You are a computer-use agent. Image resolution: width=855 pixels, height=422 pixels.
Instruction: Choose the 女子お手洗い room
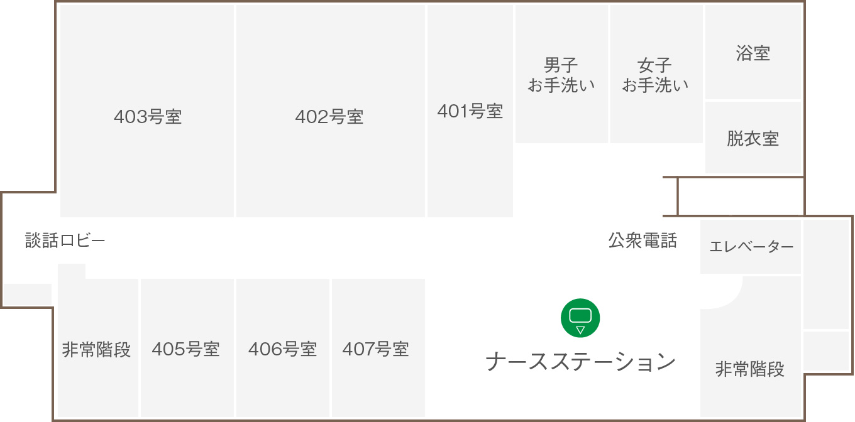coord(655,74)
